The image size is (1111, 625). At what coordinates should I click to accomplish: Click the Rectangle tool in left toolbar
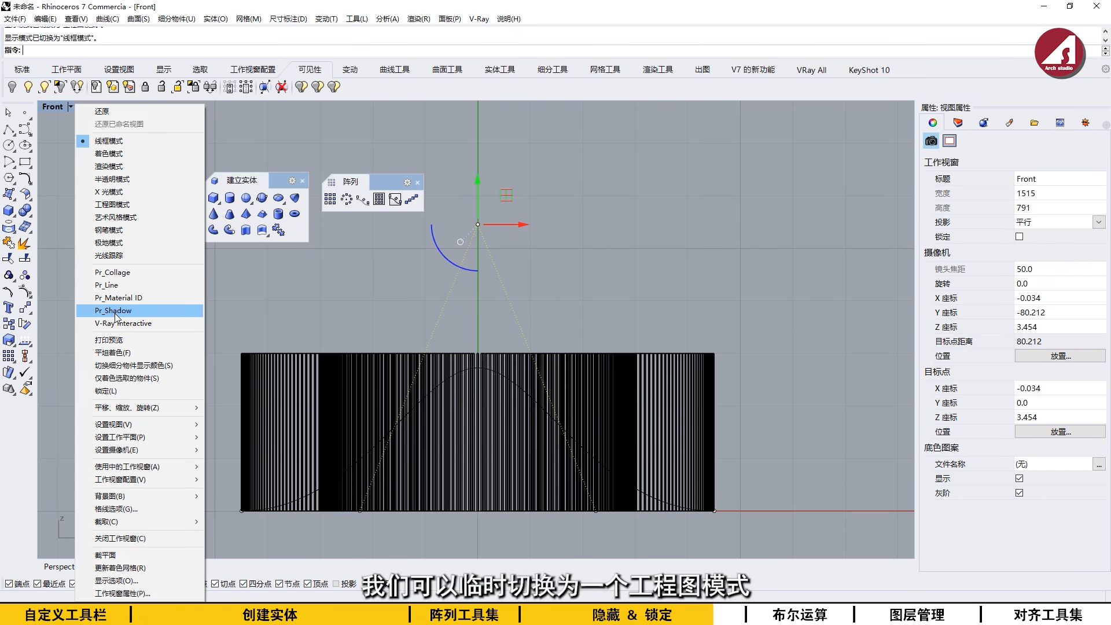[x=25, y=162]
